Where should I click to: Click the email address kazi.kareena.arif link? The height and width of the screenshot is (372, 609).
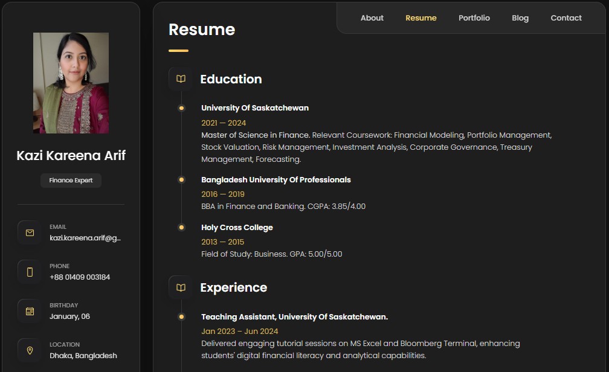tap(85, 238)
